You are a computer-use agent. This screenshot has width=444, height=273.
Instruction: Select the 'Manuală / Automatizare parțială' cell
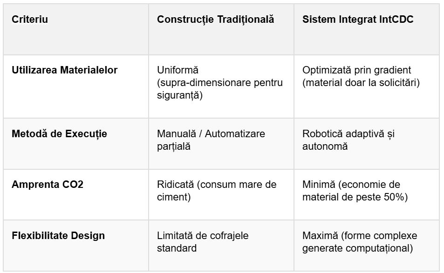(x=211, y=140)
